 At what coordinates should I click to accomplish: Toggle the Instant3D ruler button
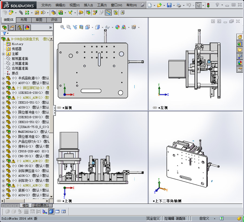coord(109,12)
